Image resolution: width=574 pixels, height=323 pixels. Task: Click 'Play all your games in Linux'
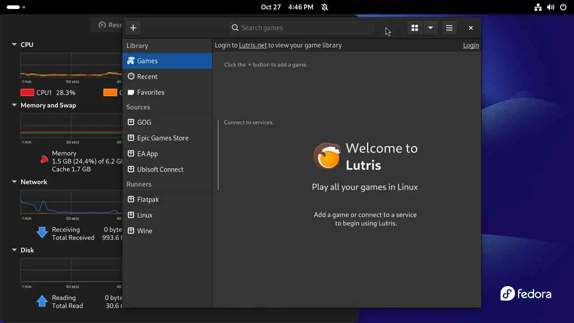365,187
